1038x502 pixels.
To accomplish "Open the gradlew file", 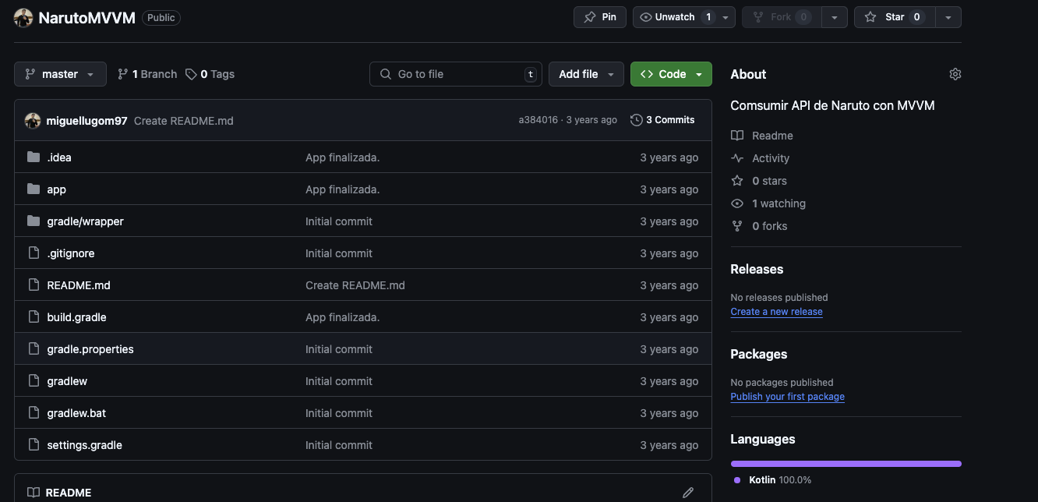I will [x=67, y=381].
